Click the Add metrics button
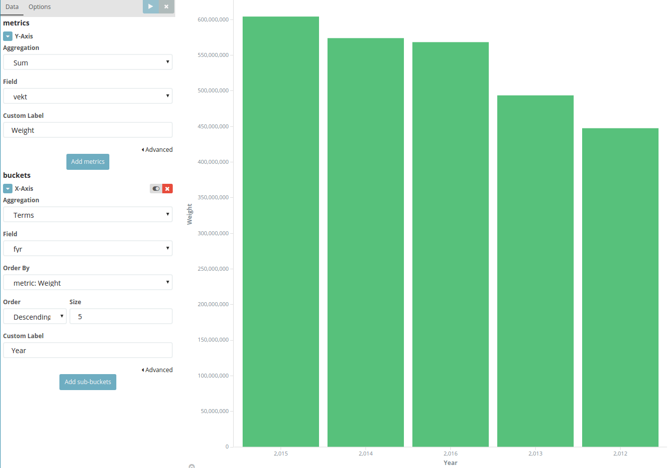Image resolution: width=672 pixels, height=468 pixels. 87,161
